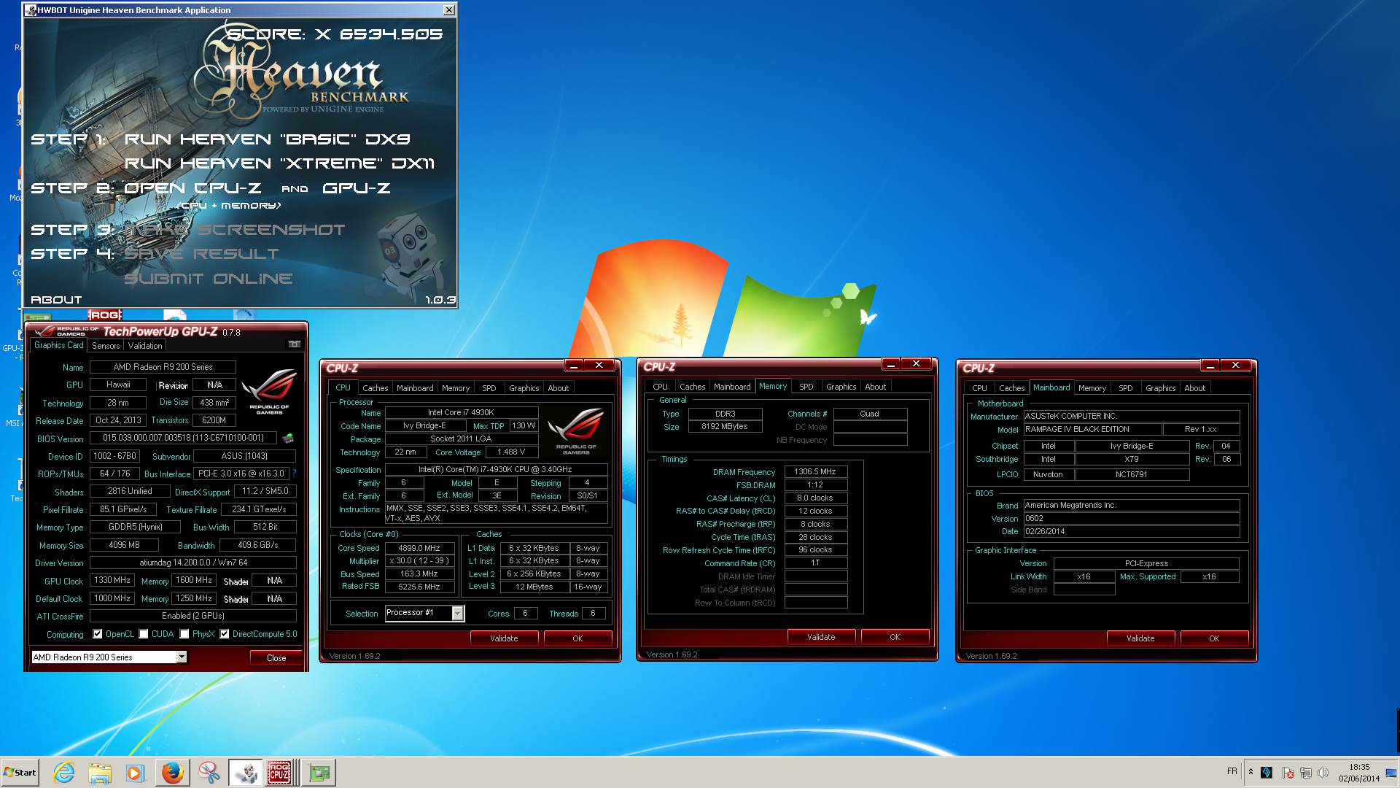Image resolution: width=1400 pixels, height=788 pixels.
Task: Show hidden tray icons arrow
Action: [1251, 772]
